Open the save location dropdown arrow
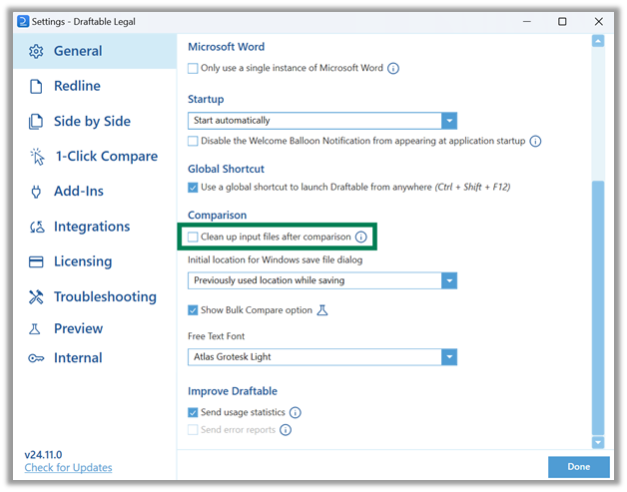This screenshot has height=492, width=627. [449, 280]
